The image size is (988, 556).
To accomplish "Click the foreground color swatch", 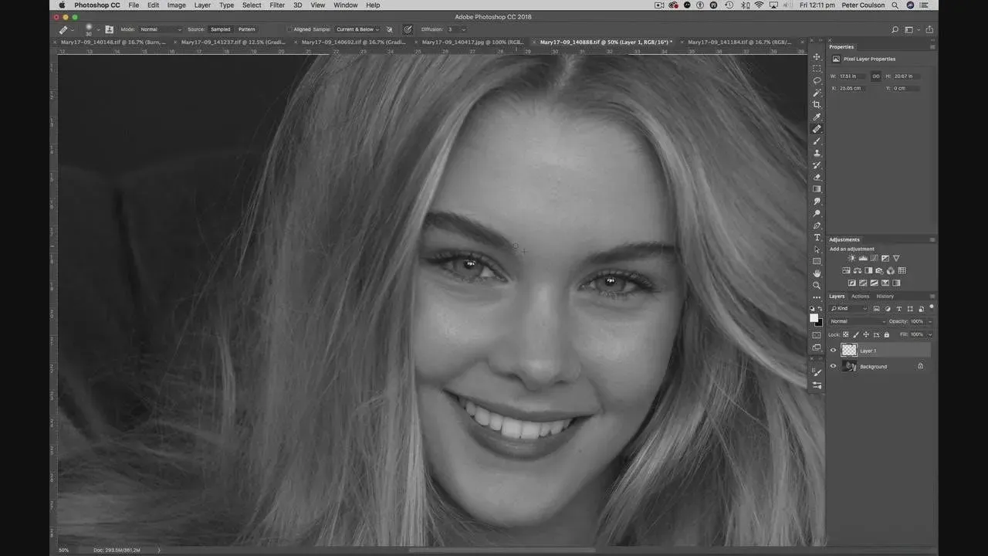I will click(x=814, y=317).
